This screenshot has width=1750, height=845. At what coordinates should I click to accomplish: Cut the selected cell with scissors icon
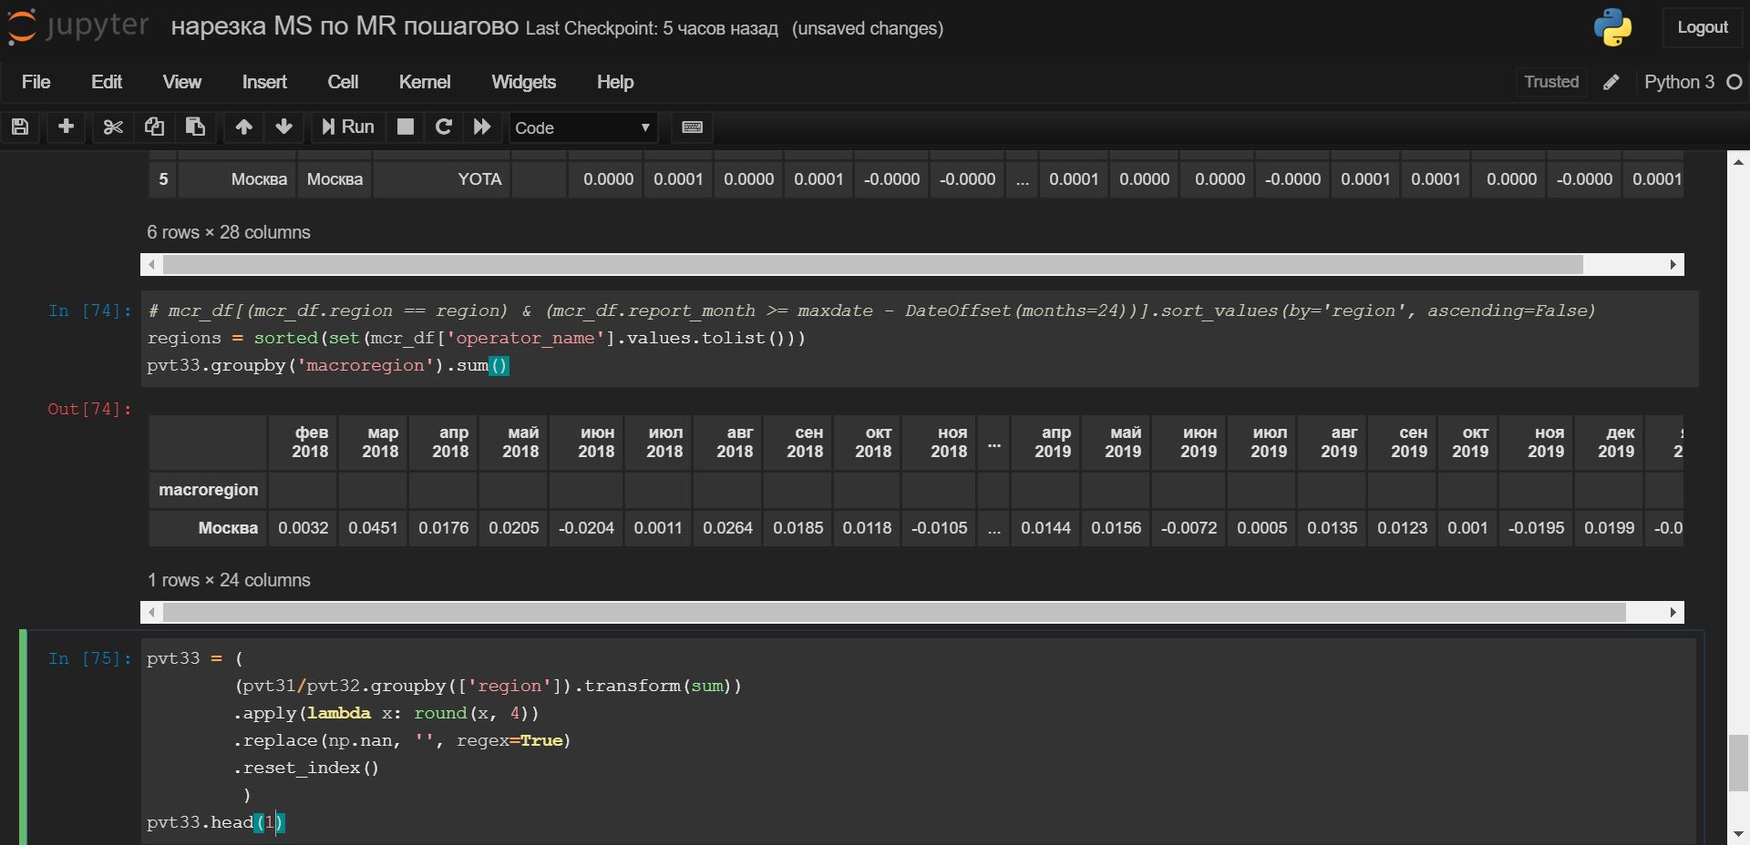[x=111, y=127]
